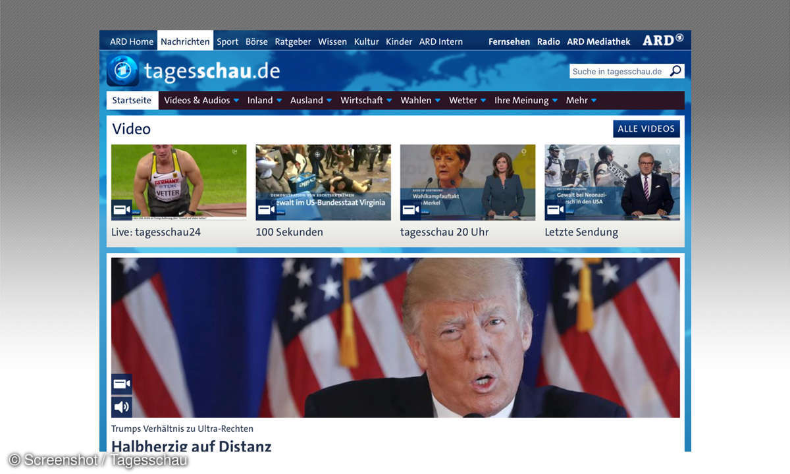Screen dimensions: 790x474
Task: Click video camera icon on Live: tagesschau24 thumbnail
Action: [122, 210]
